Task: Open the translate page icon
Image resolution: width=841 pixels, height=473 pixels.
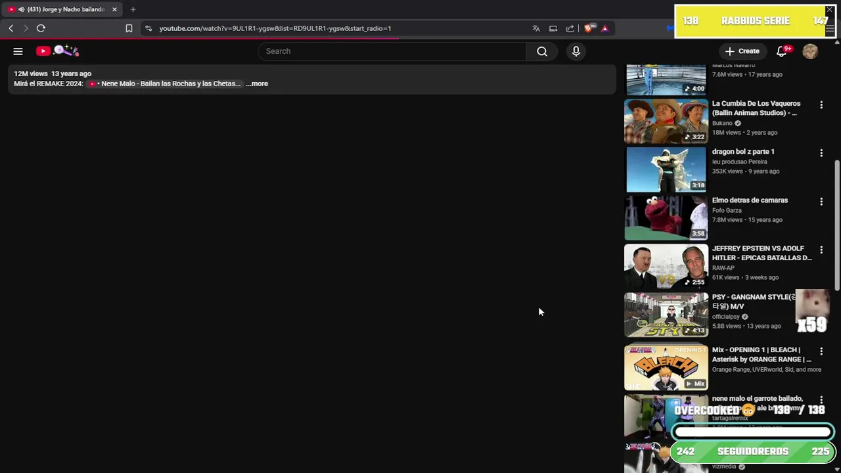Action: pos(536,28)
